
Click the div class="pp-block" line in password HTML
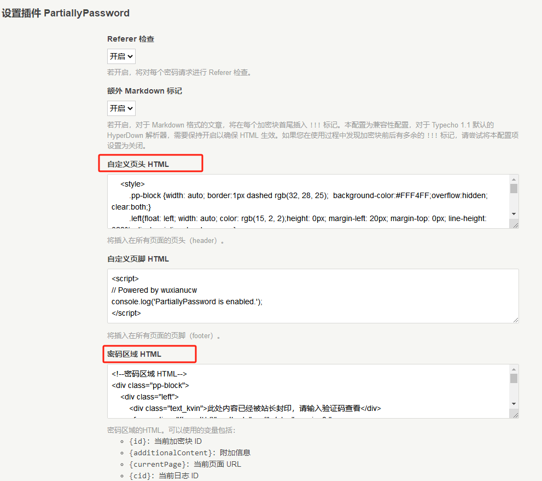(x=150, y=385)
